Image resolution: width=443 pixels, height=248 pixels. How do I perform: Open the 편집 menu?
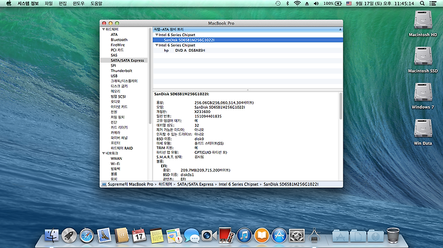pos(62,4)
